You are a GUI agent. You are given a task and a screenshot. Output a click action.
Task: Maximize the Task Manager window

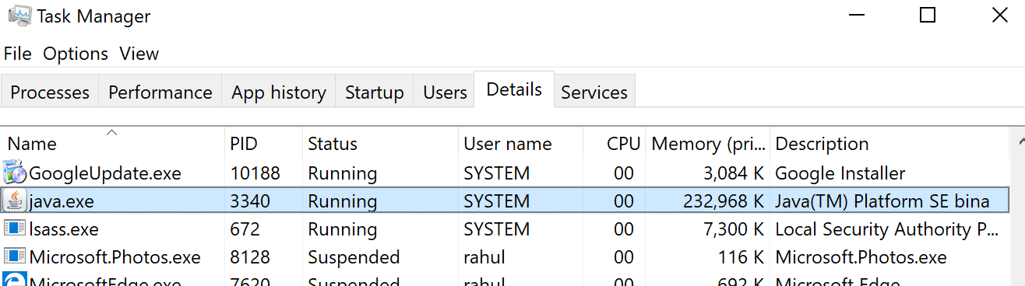pos(927,15)
